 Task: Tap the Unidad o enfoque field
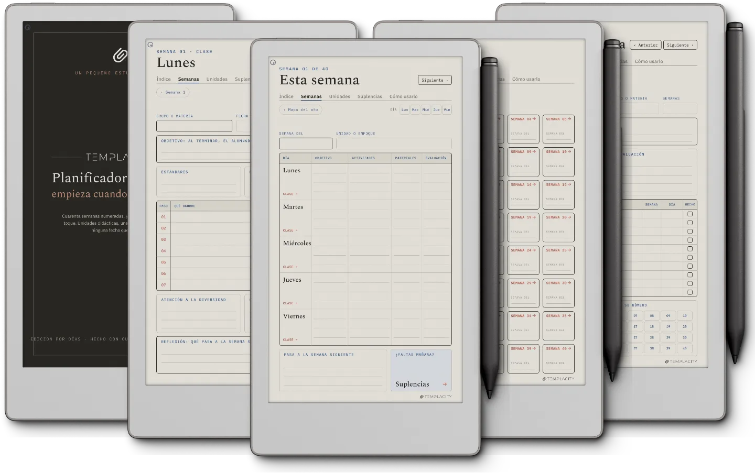point(394,144)
